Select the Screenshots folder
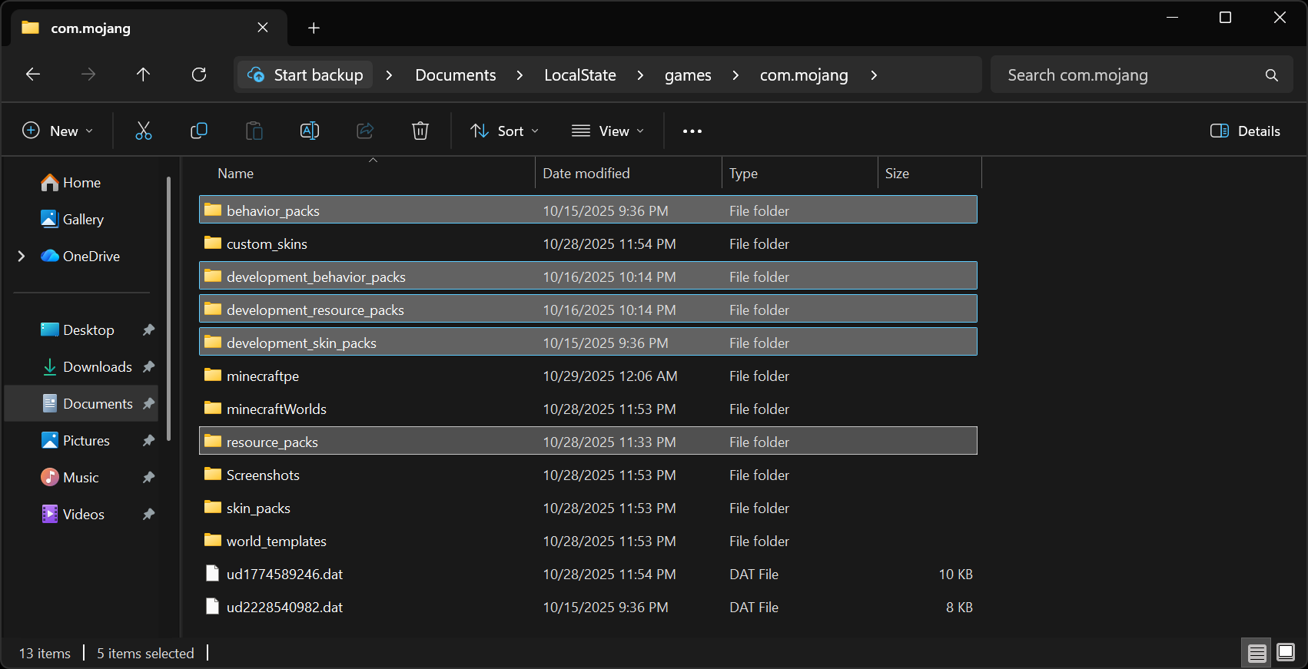The image size is (1308, 669). click(588, 475)
